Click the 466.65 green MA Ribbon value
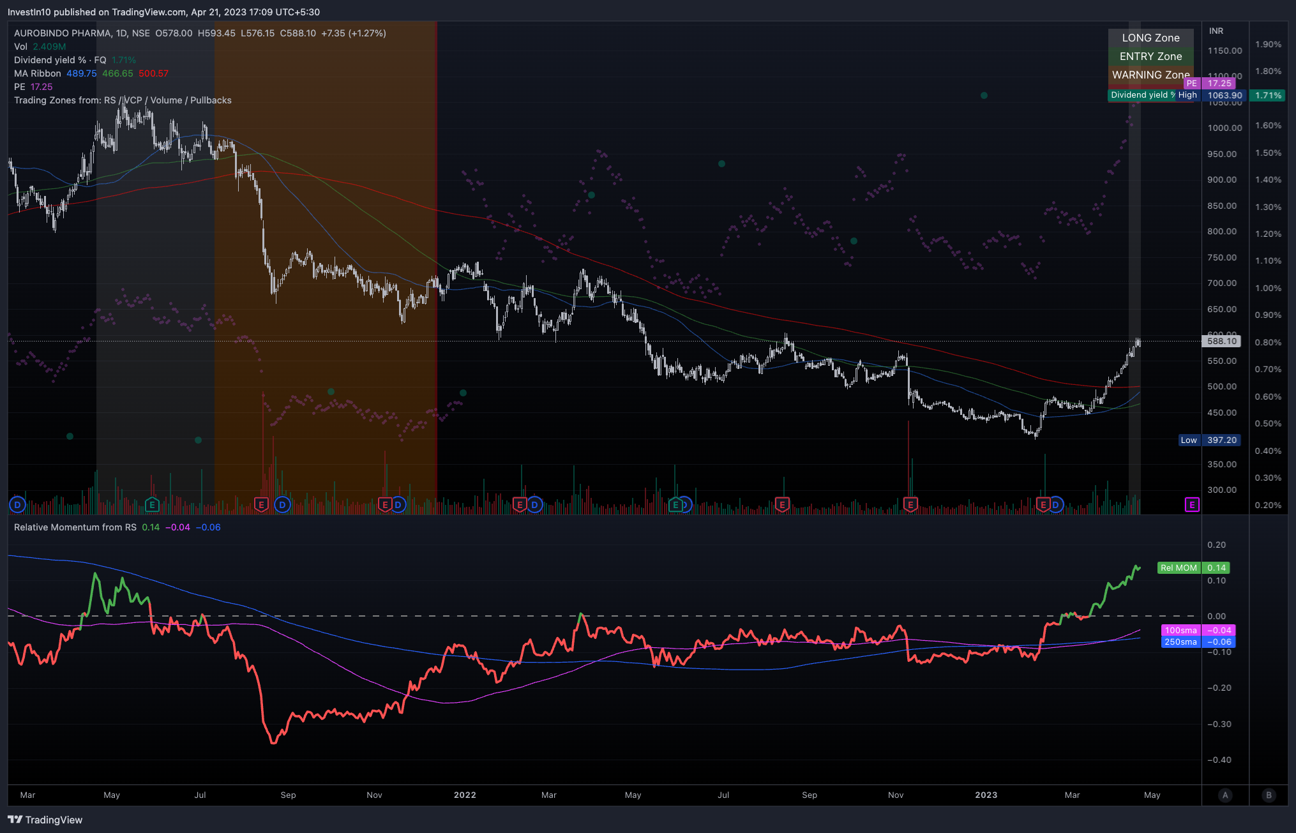Screen dimensions: 1296x833 (x=117, y=73)
